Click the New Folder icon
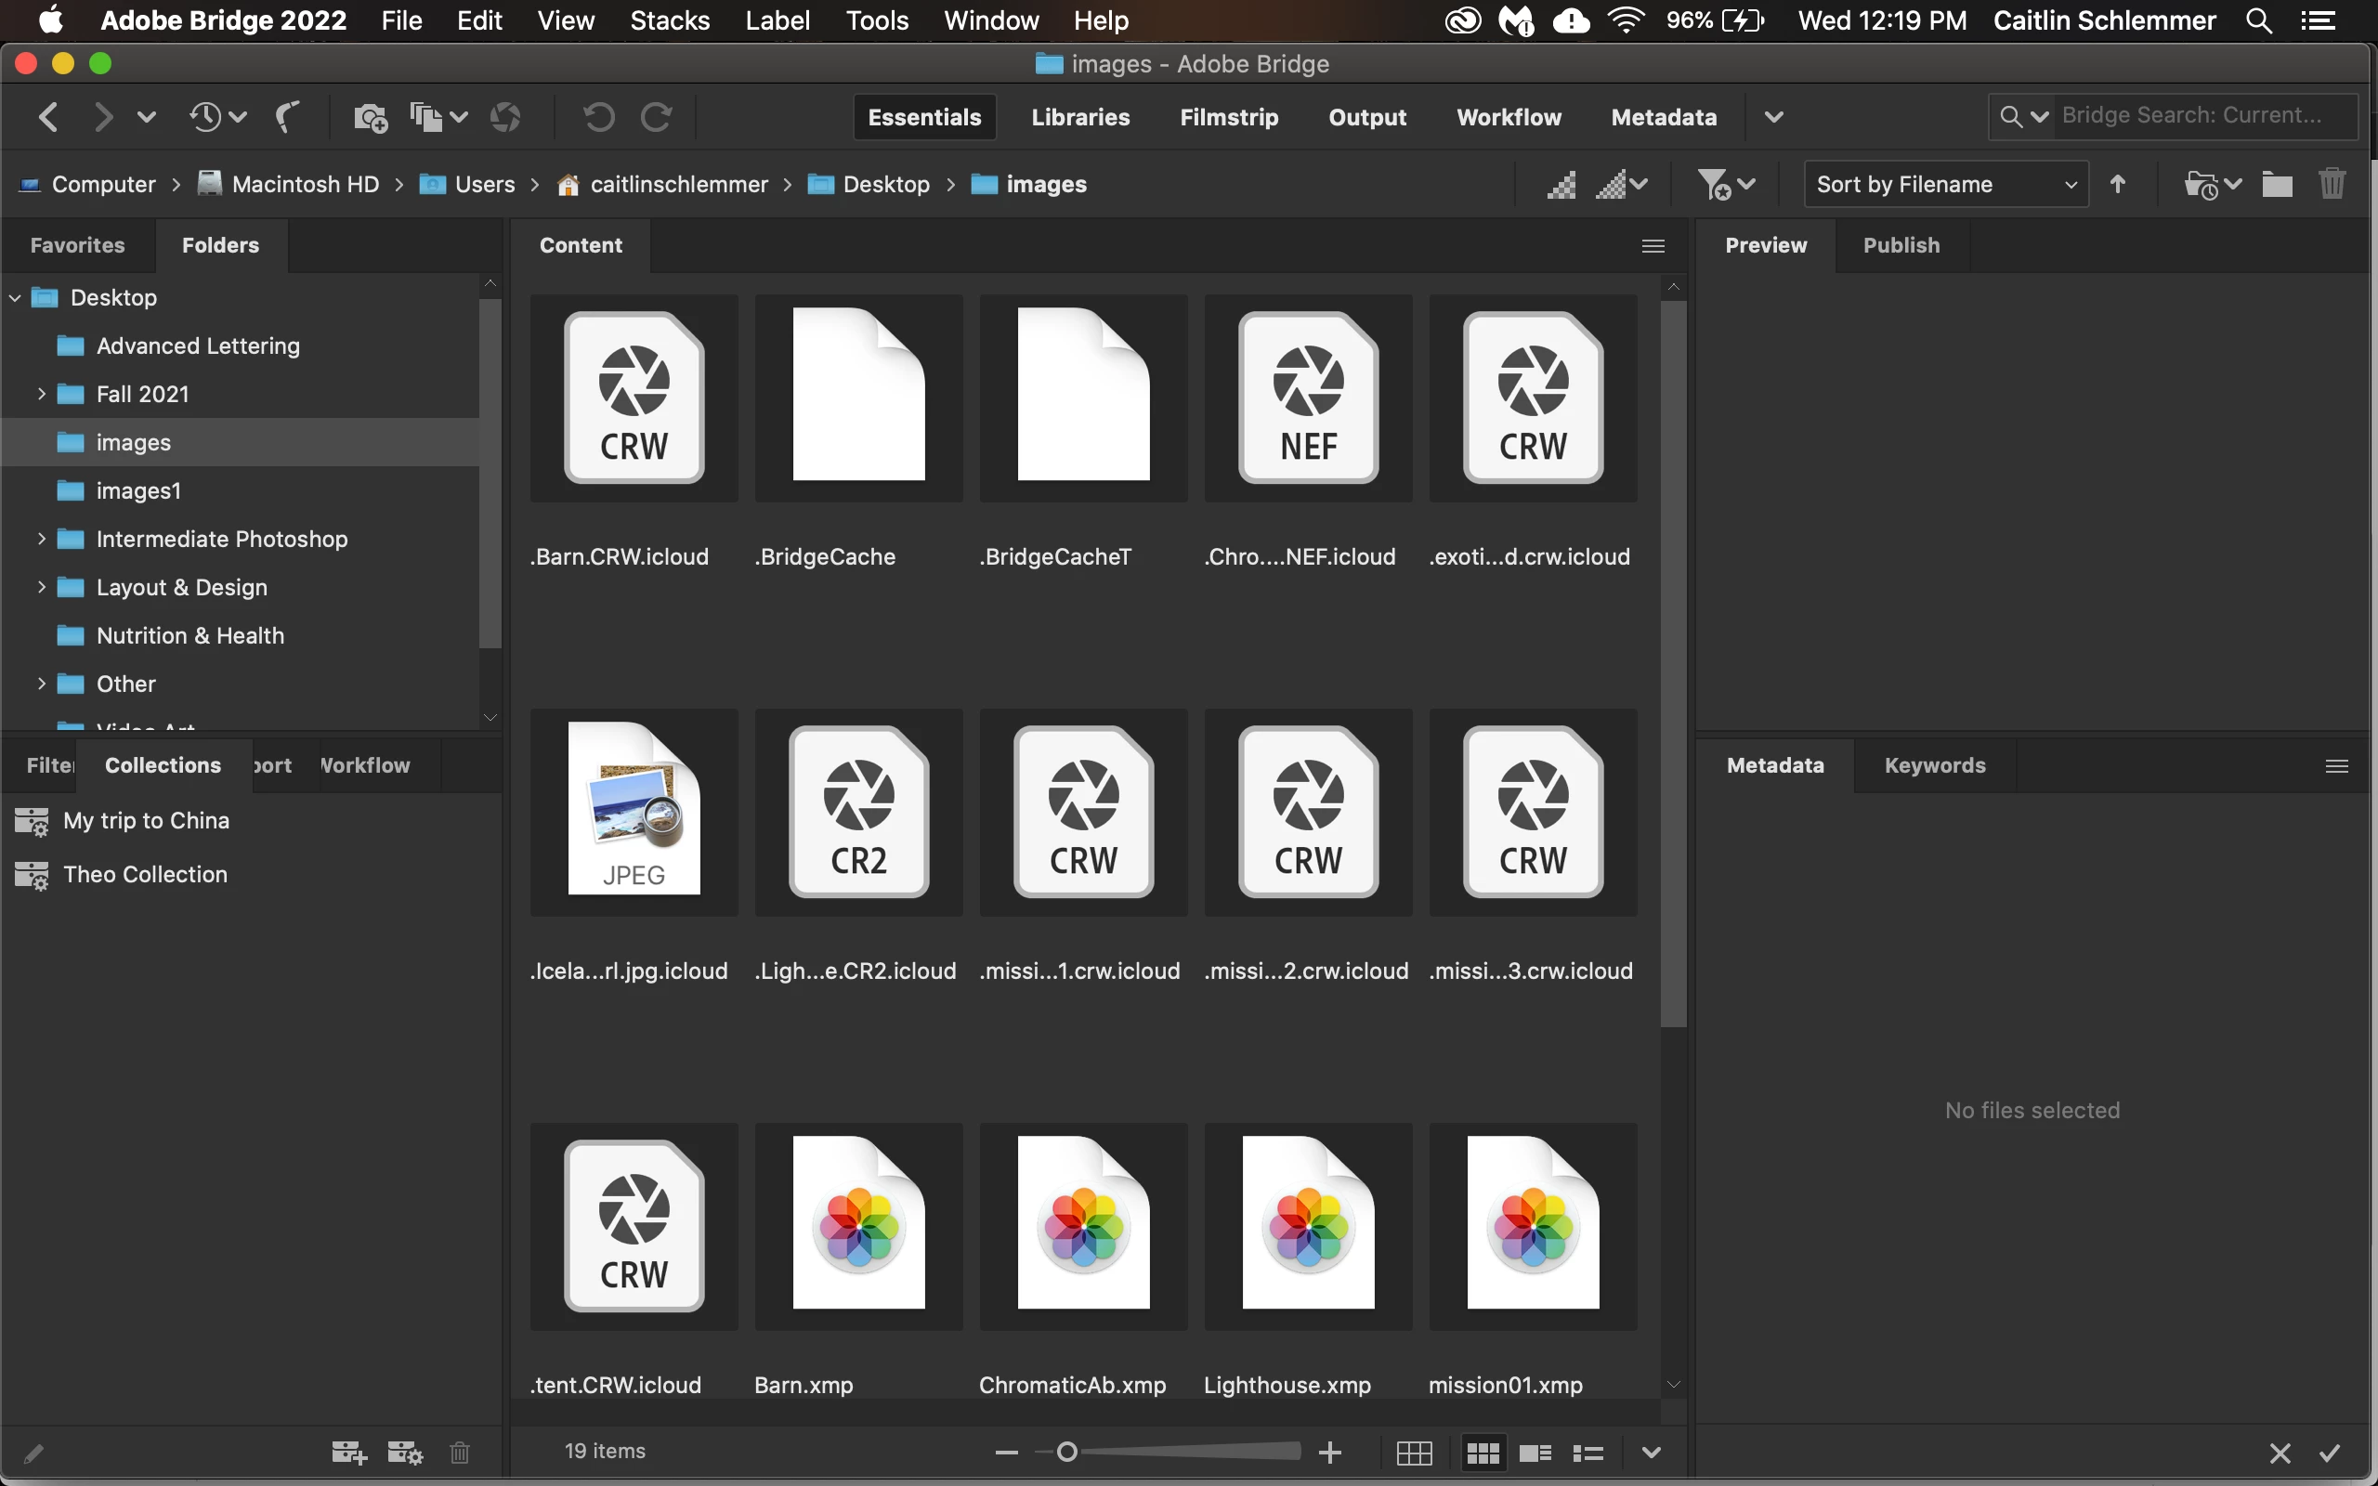Viewport: 2378px width, 1486px height. pos(2277,184)
